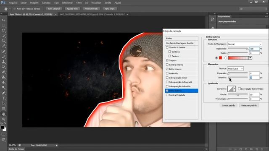Image resolution: width=269 pixels, height=151 pixels.
Task: Enable Contorno sub-option checkbox
Action: point(170,52)
